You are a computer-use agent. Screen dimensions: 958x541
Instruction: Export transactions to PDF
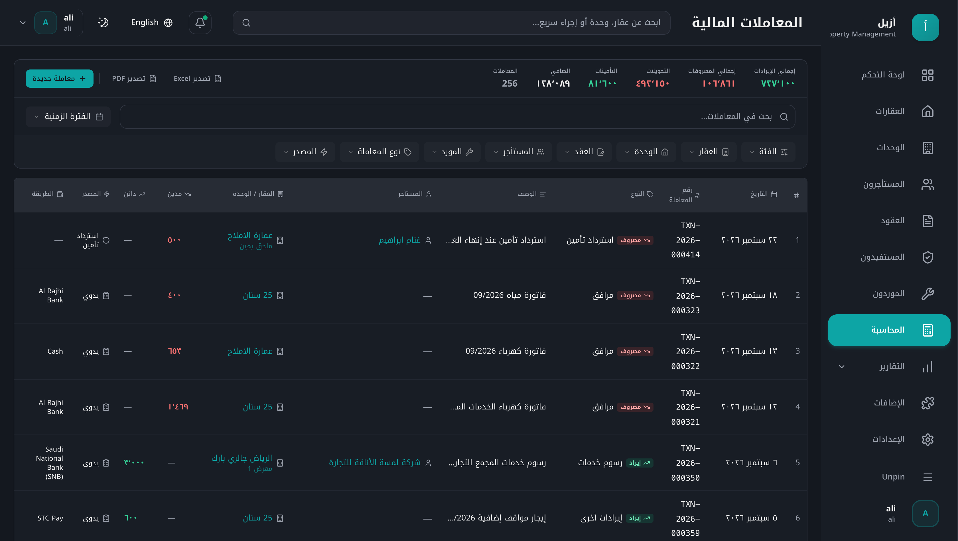pos(134,78)
